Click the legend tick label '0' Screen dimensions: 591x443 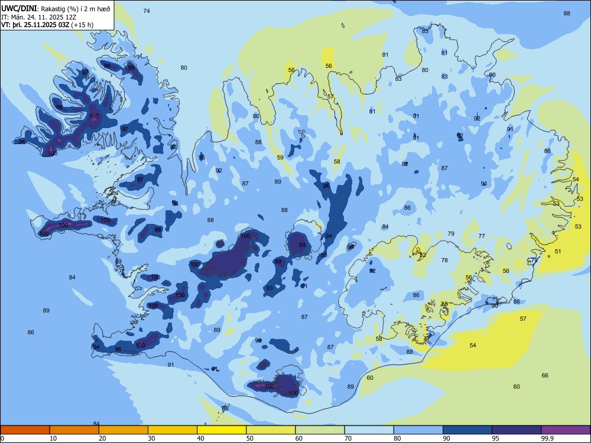2,438
